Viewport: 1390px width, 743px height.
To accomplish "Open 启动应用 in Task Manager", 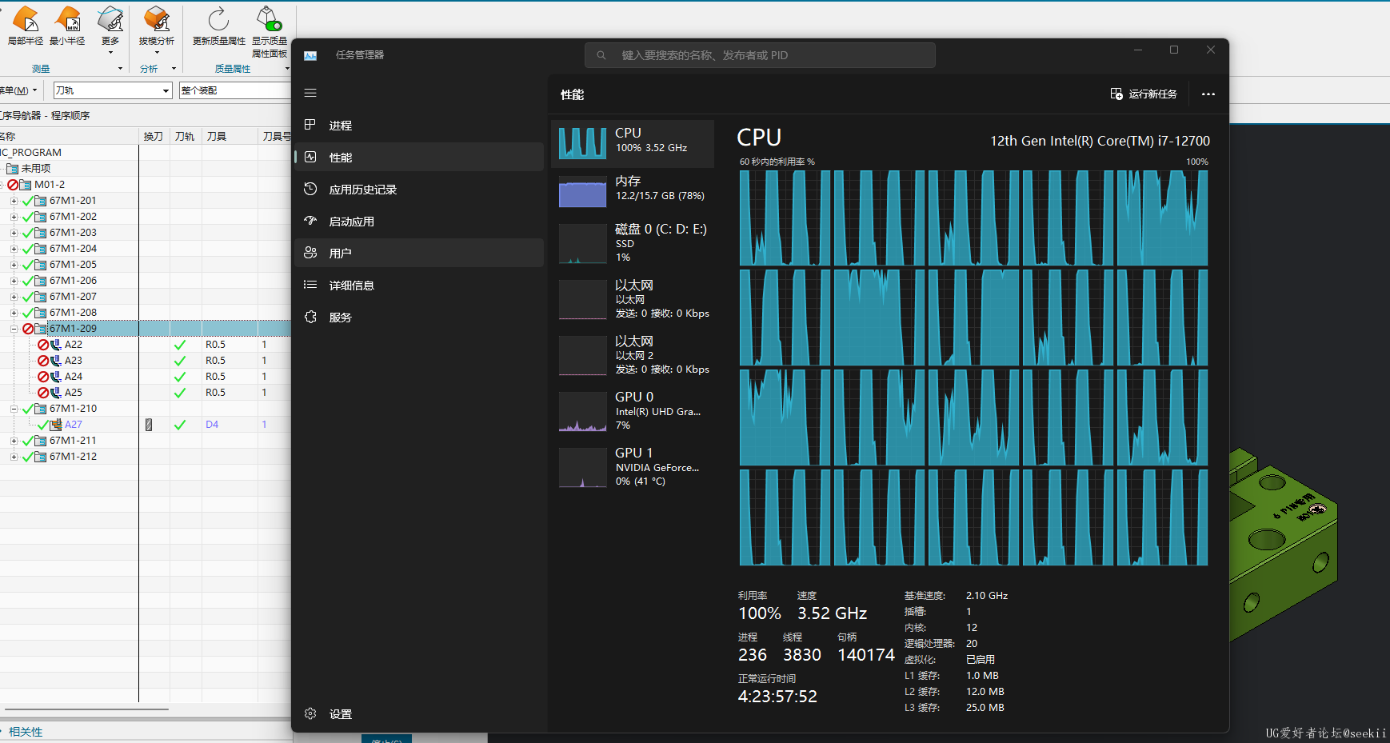I will tap(419, 221).
